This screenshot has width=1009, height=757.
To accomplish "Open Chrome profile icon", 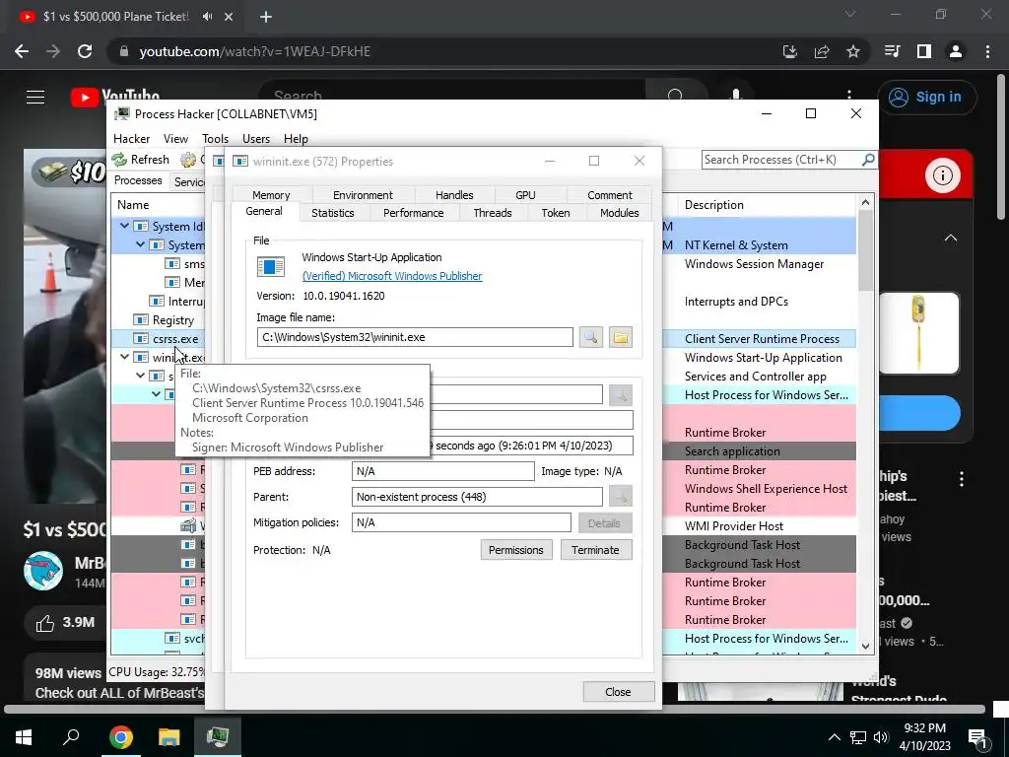I will click(x=956, y=51).
